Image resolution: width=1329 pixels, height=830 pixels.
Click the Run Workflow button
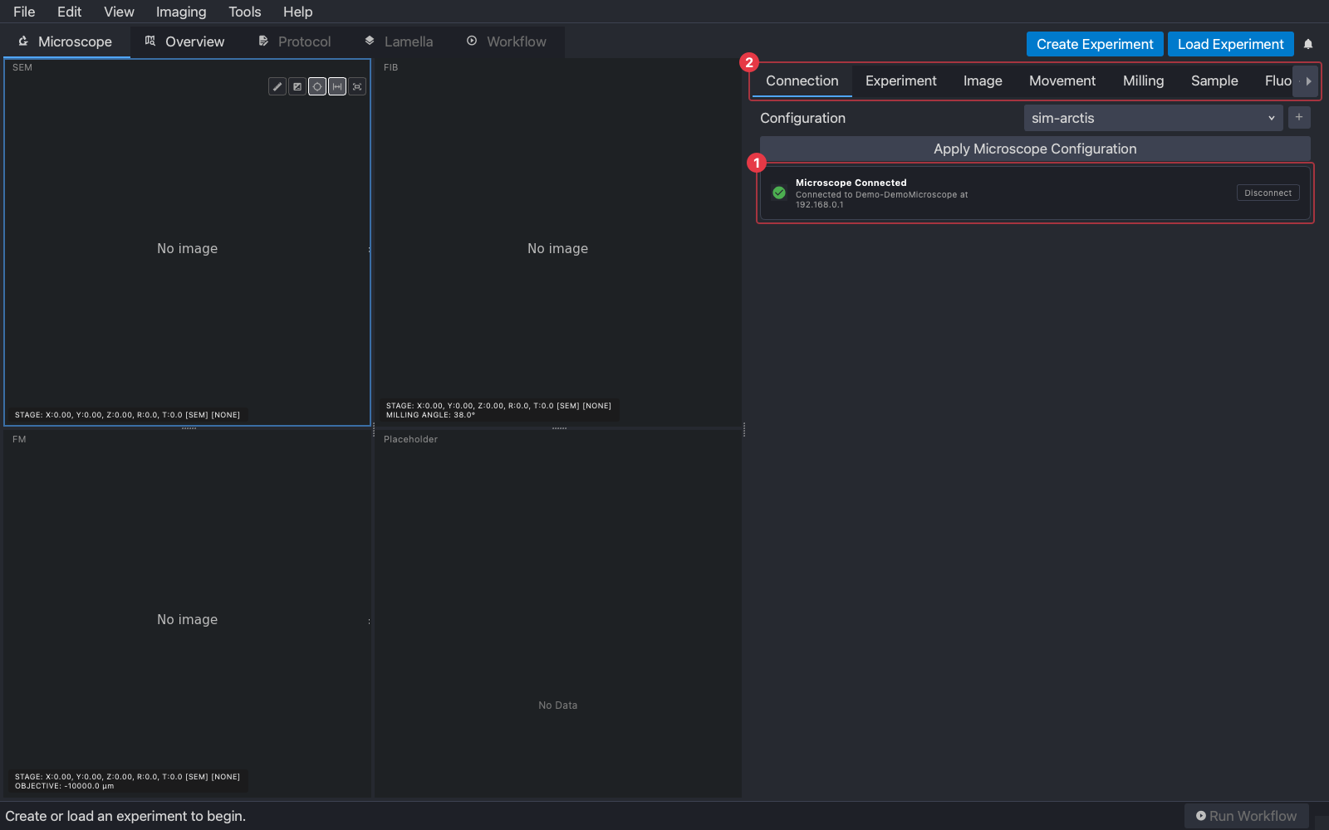[x=1247, y=816]
